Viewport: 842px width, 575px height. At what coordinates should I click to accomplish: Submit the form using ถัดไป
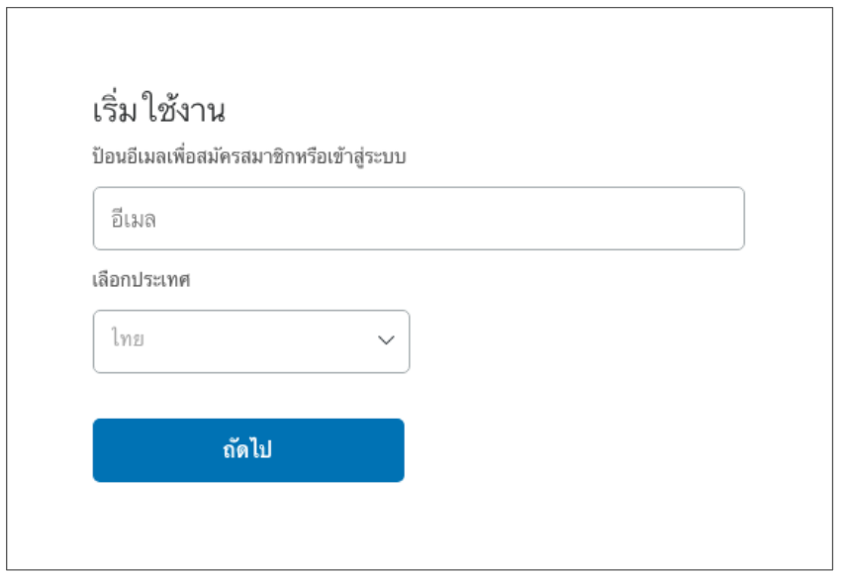coord(248,450)
